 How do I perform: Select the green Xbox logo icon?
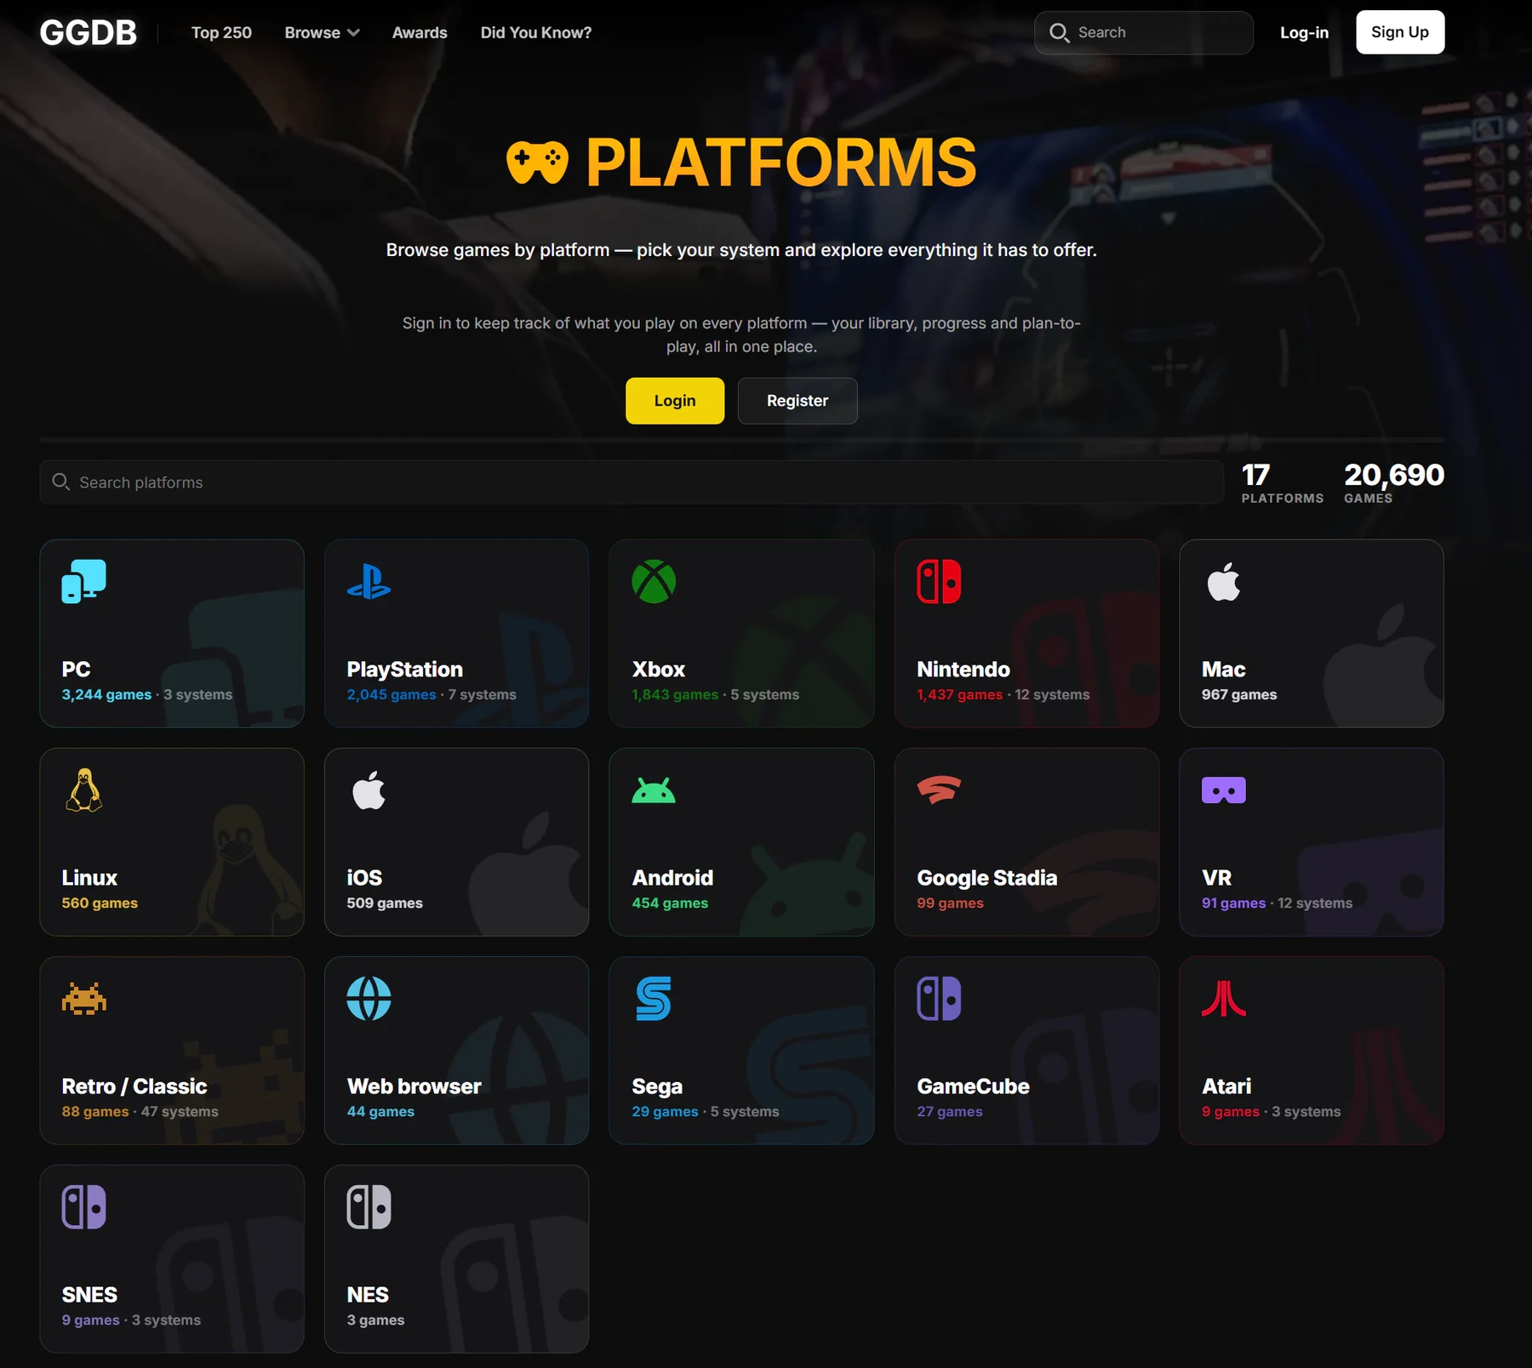pyautogui.click(x=654, y=582)
